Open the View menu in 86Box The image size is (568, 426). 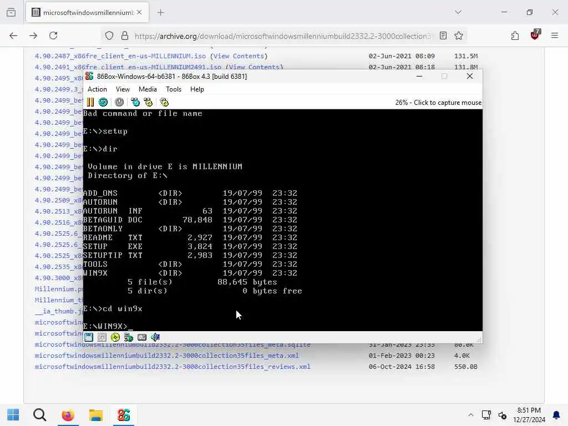[x=123, y=89]
